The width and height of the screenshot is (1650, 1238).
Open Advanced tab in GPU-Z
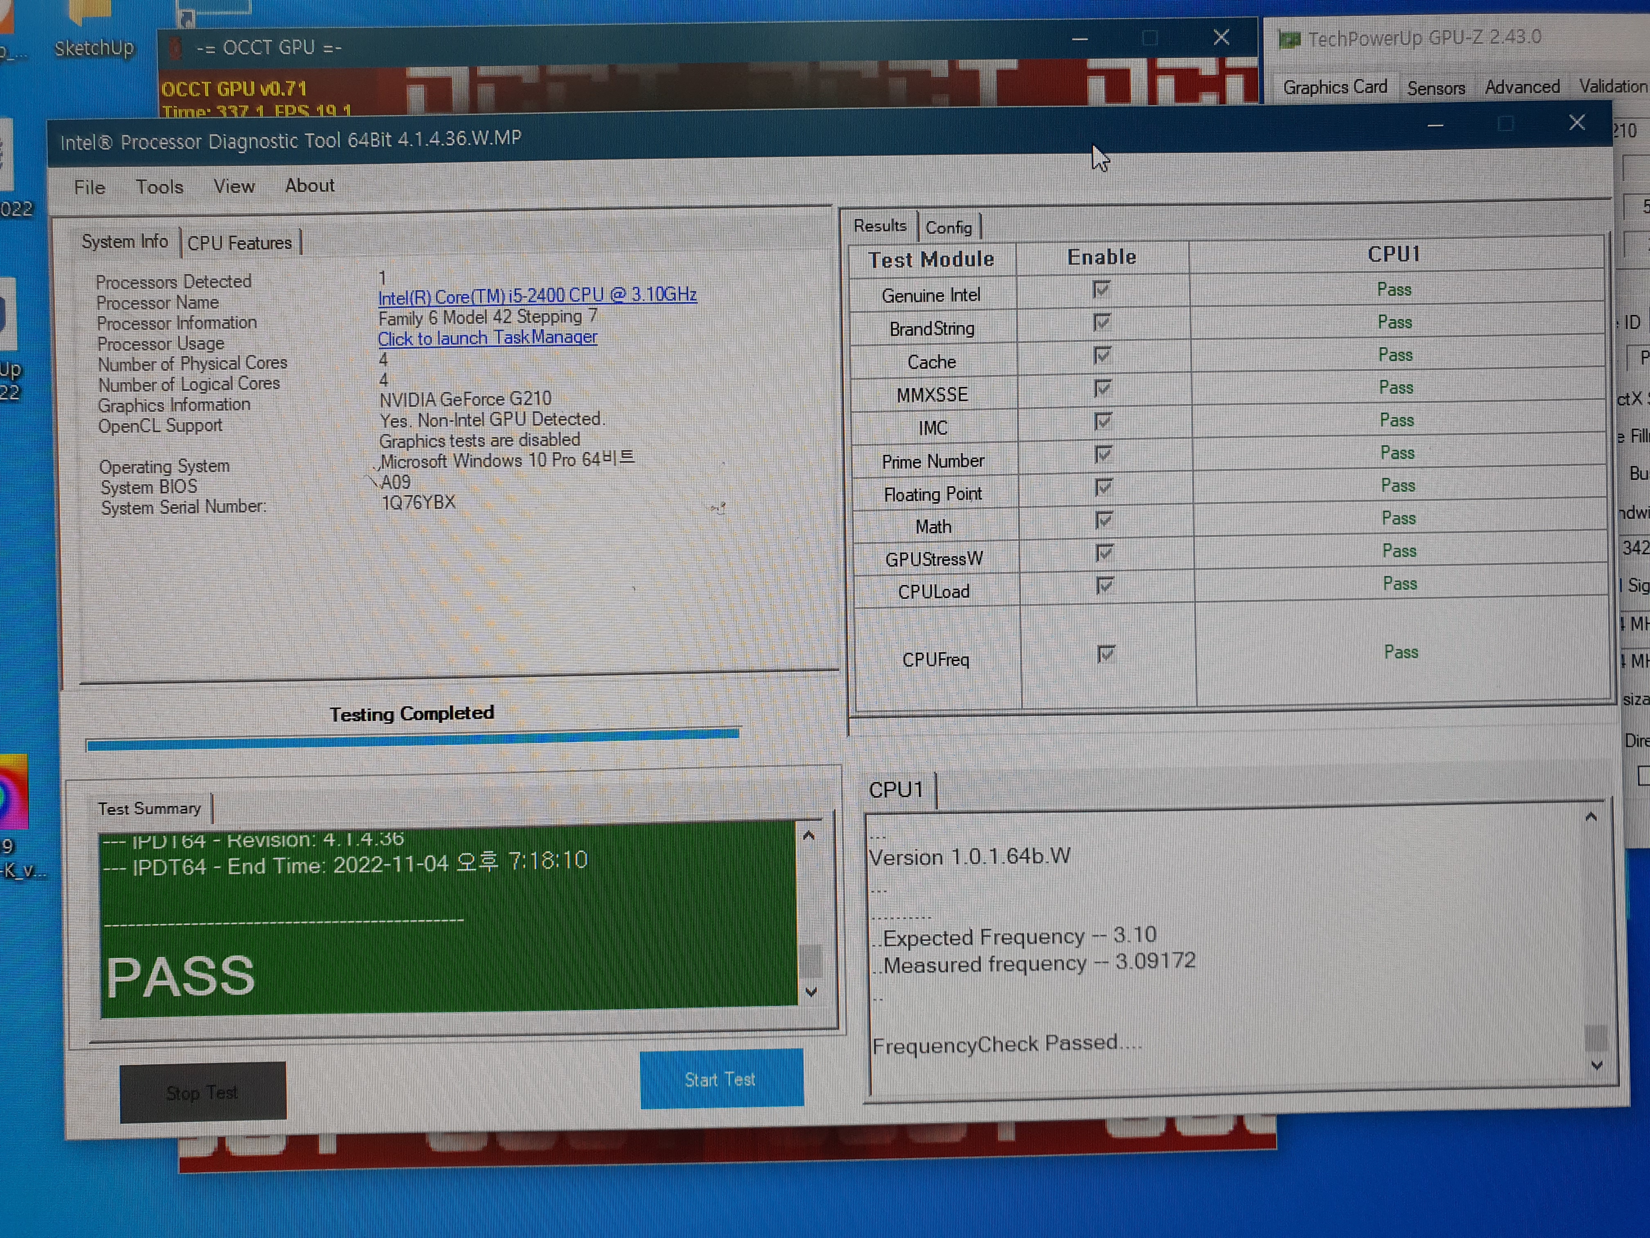(x=1522, y=87)
